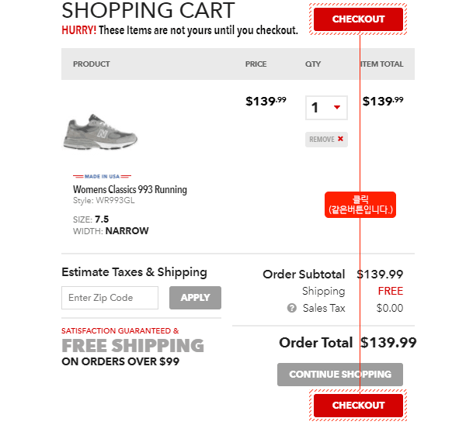Image resolution: width=466 pixels, height=425 pixels.
Task: Click the red FREE shipping value
Action: pyautogui.click(x=390, y=292)
